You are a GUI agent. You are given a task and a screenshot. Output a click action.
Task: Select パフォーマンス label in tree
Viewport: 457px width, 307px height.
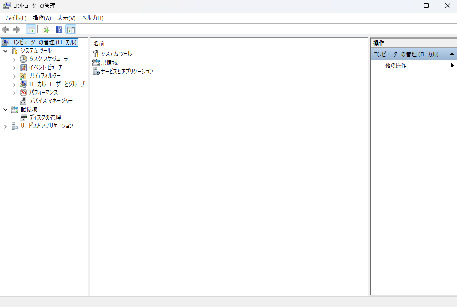click(43, 93)
